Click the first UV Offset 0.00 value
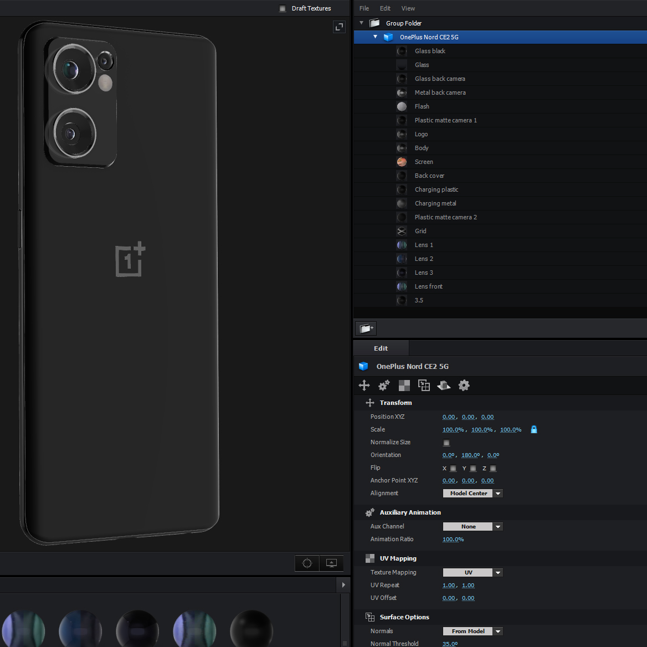The image size is (647, 647). pos(449,598)
